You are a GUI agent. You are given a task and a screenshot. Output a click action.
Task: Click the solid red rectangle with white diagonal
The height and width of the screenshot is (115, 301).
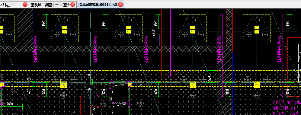(96, 111)
